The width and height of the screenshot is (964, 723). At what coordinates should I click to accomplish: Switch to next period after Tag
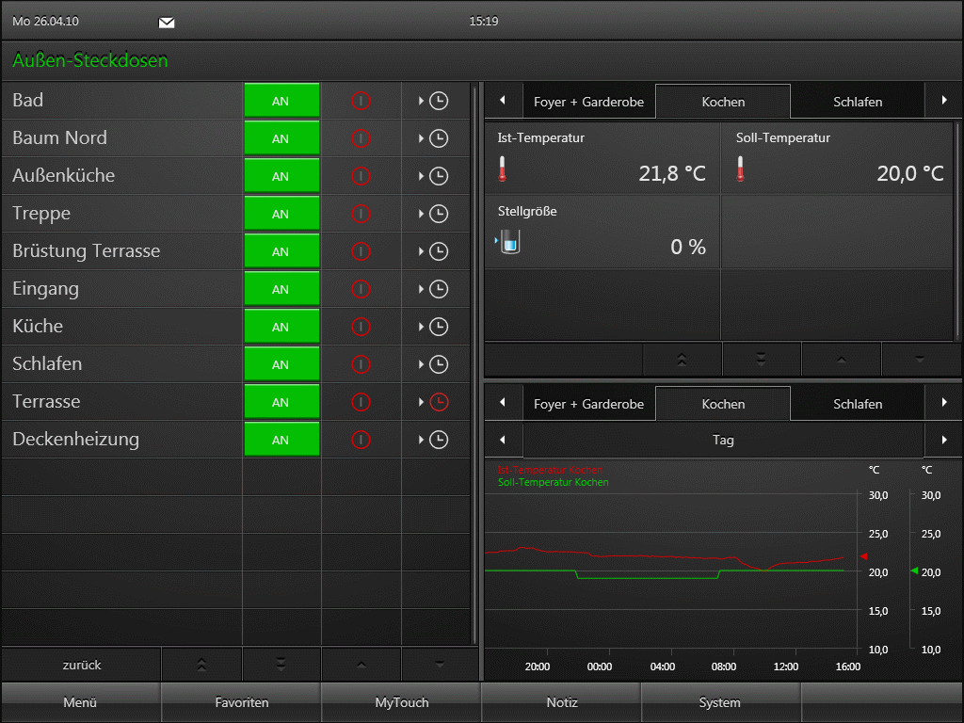coord(943,441)
